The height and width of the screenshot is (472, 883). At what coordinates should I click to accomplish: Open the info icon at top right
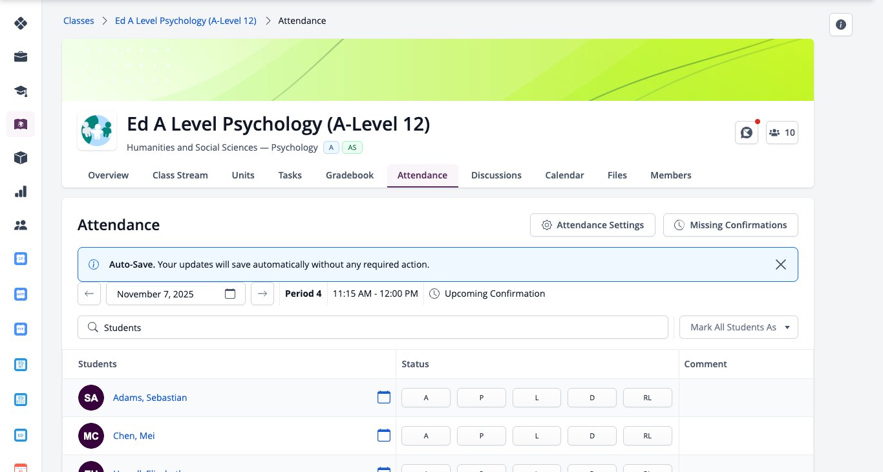click(841, 25)
